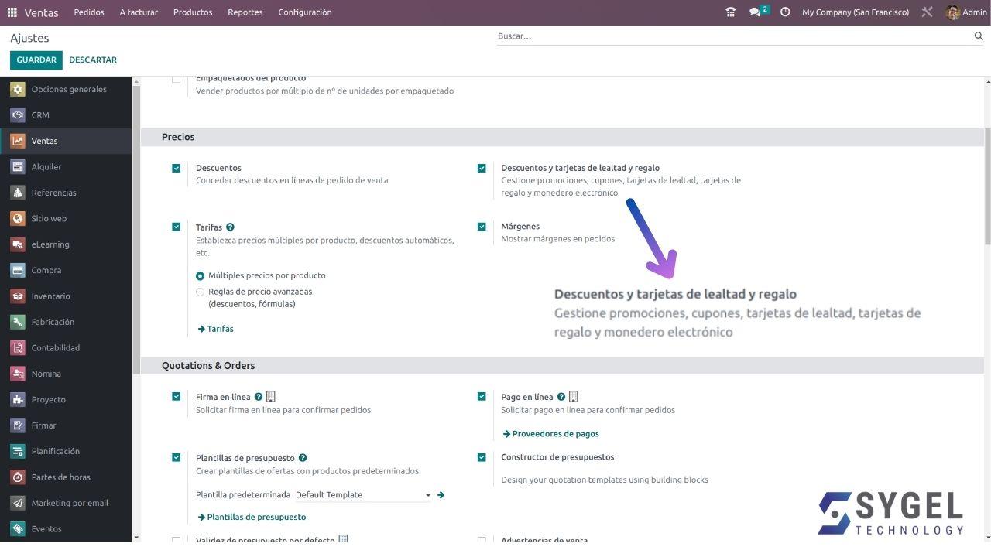
Task: Select Múltiples precios por producto radio
Action: (201, 275)
